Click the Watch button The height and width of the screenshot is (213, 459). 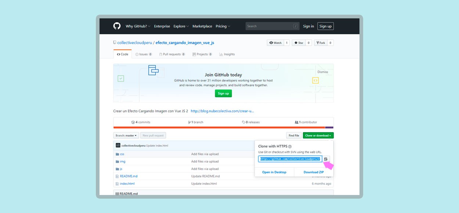[x=275, y=43]
